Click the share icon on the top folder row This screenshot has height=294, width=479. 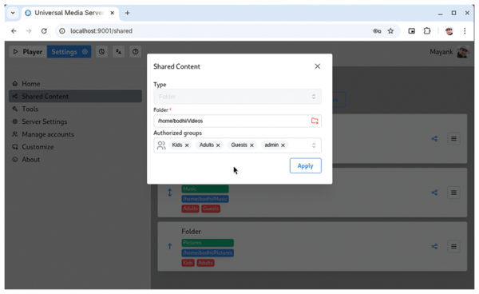(434, 139)
